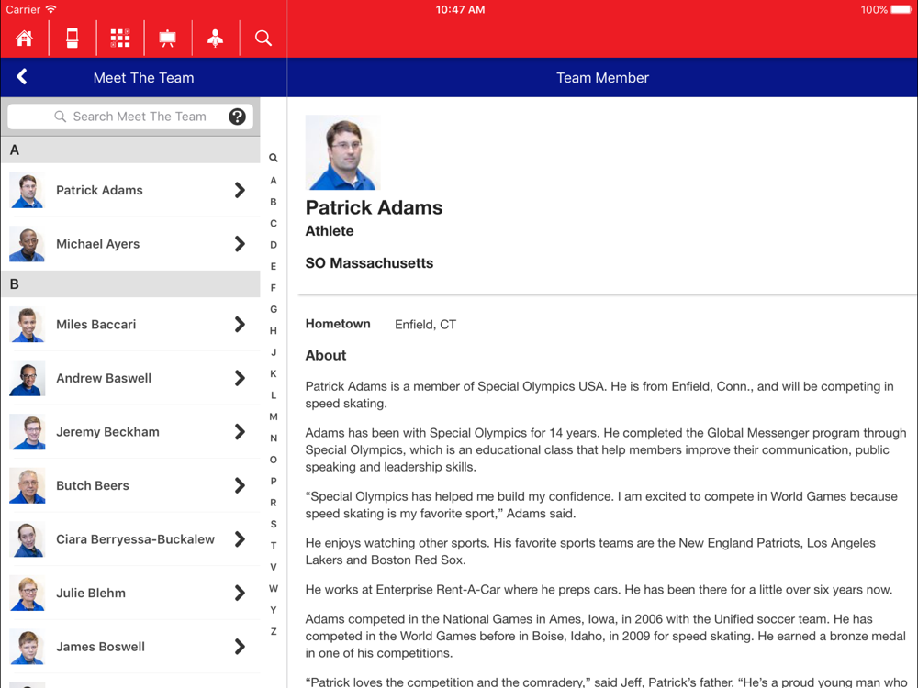Jump to letter K in index
Viewport: 918px width, 688px height.
pyautogui.click(x=274, y=374)
